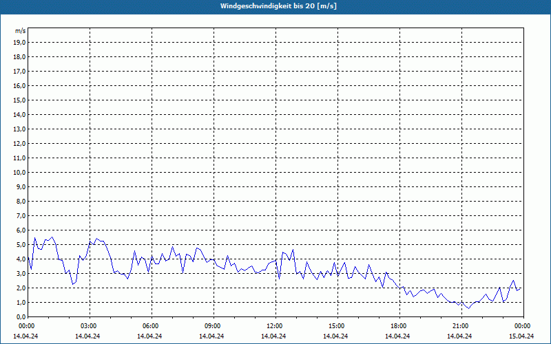Click the 03:00 time axis label
551x344 pixels.
click(x=89, y=326)
